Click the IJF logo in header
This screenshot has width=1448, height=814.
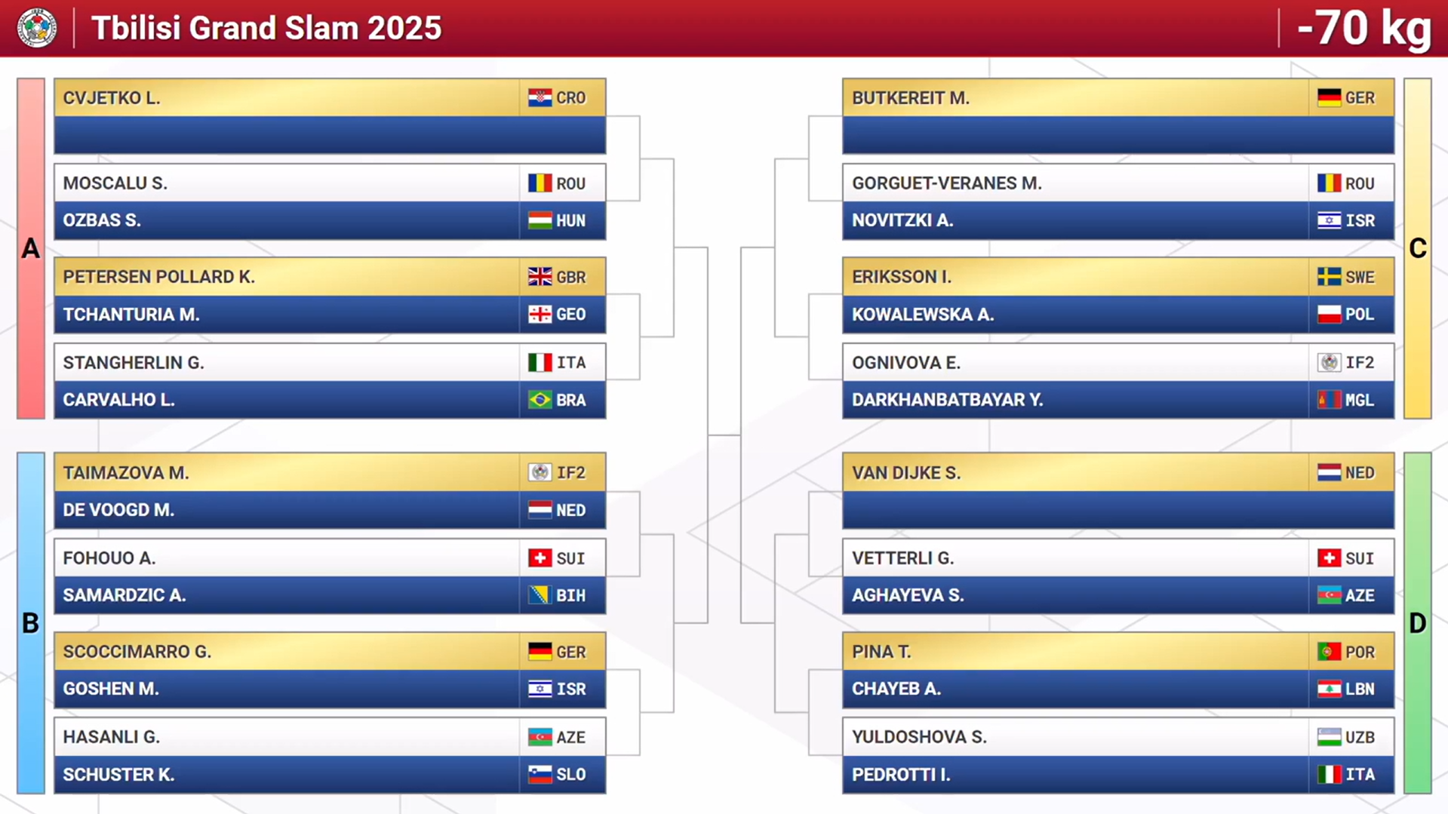37,29
